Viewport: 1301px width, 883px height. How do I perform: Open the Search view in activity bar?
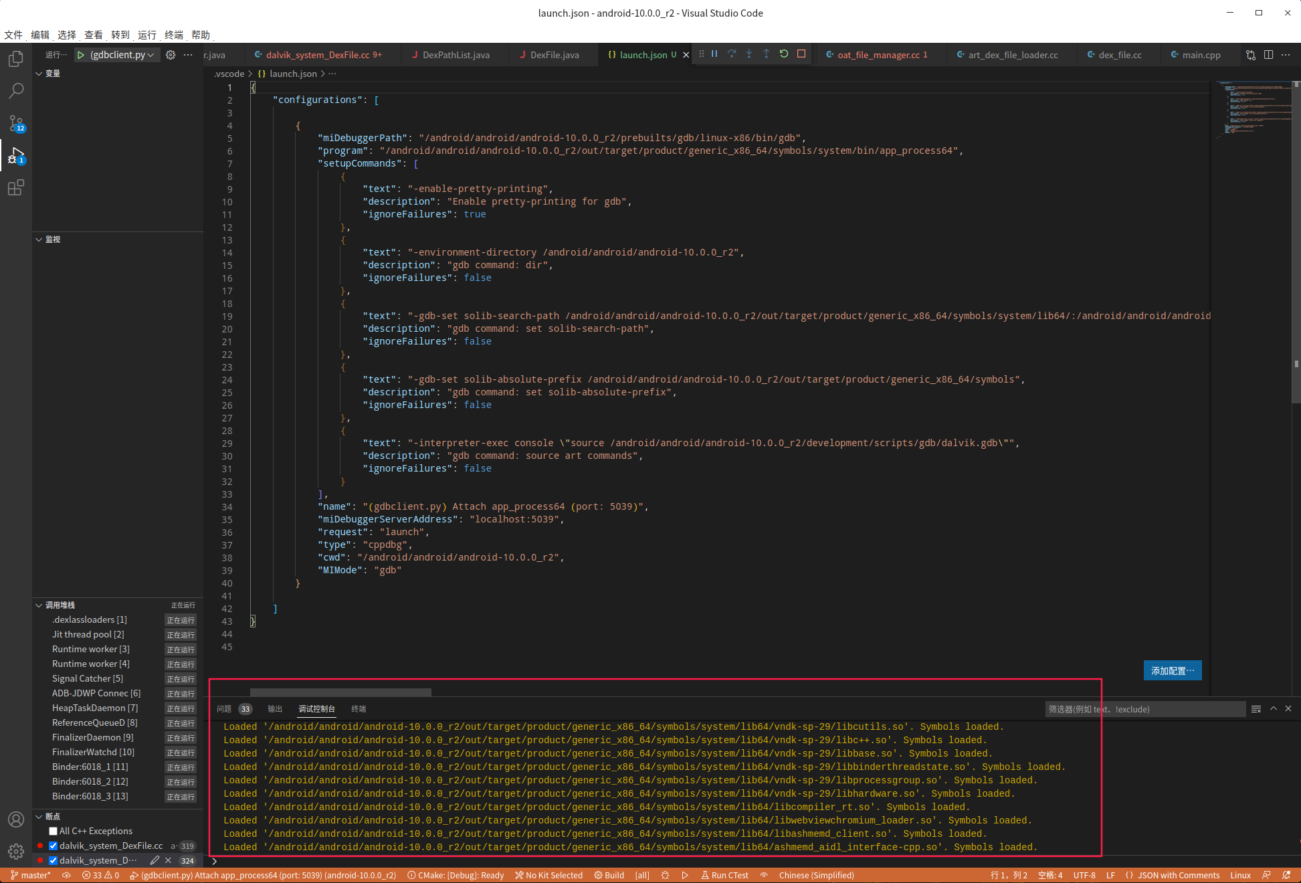tap(16, 91)
